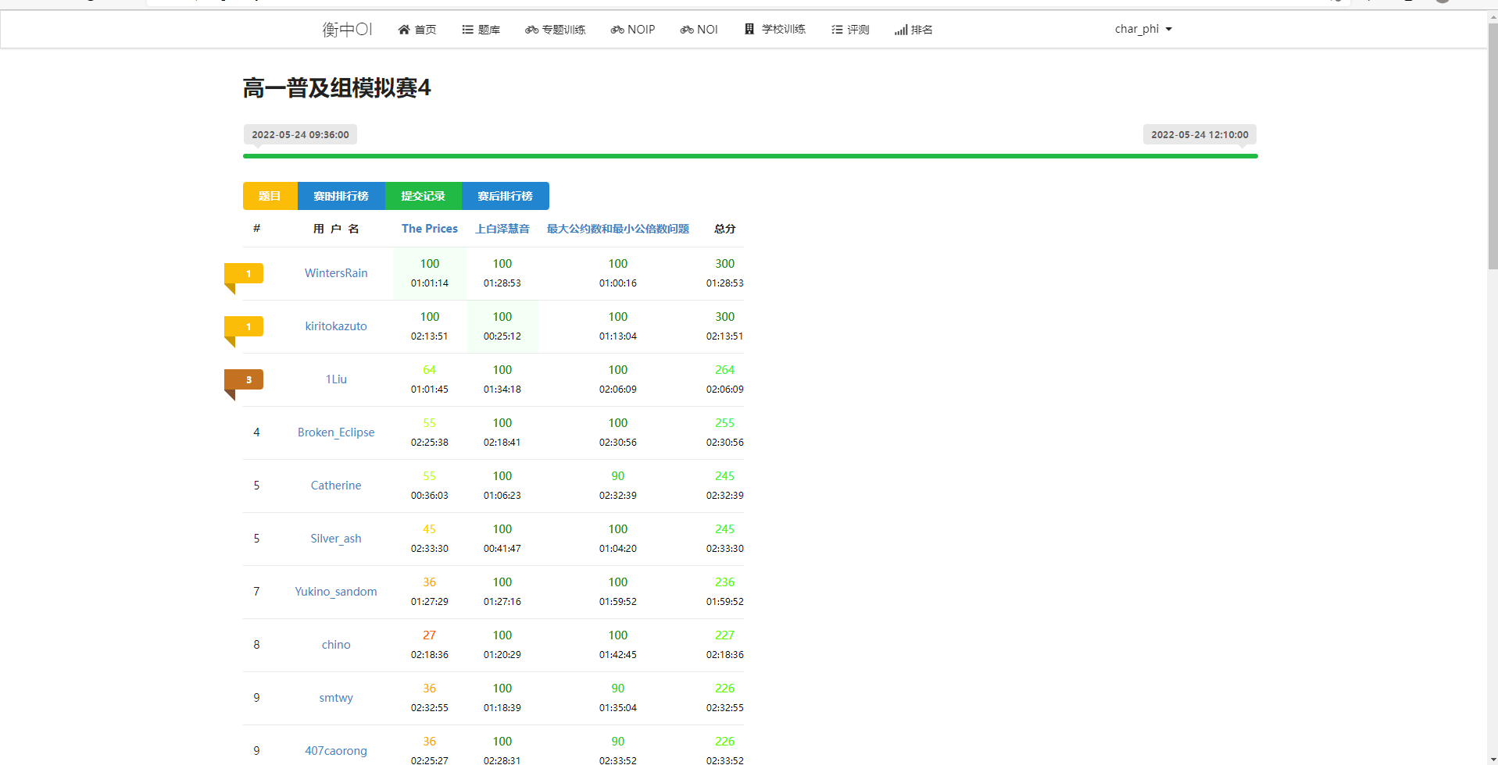Open The Prices problem column link
This screenshot has height=765, width=1498.
click(x=430, y=229)
